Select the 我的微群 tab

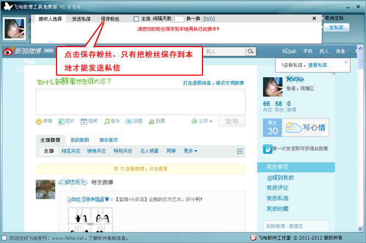(80, 140)
